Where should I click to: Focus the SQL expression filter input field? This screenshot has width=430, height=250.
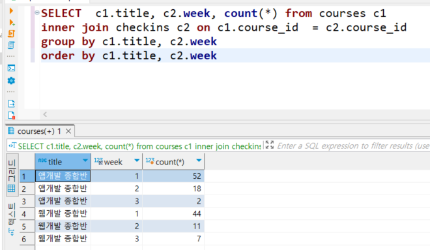(x=353, y=146)
